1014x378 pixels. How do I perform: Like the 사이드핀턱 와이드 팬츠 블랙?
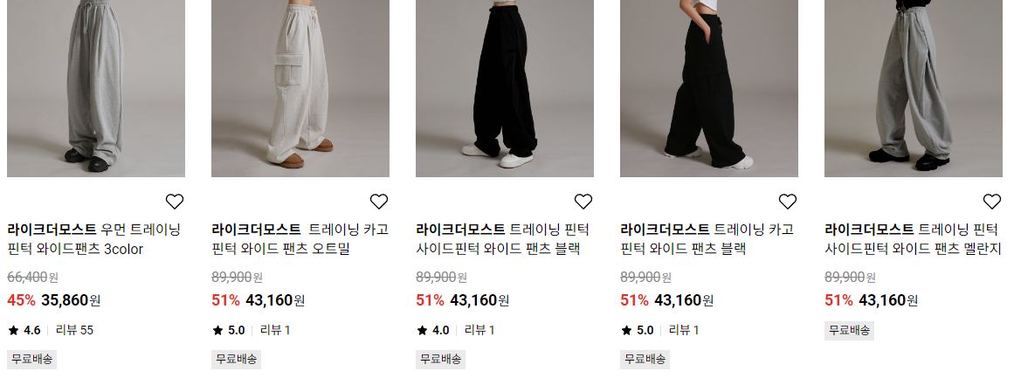tap(583, 202)
